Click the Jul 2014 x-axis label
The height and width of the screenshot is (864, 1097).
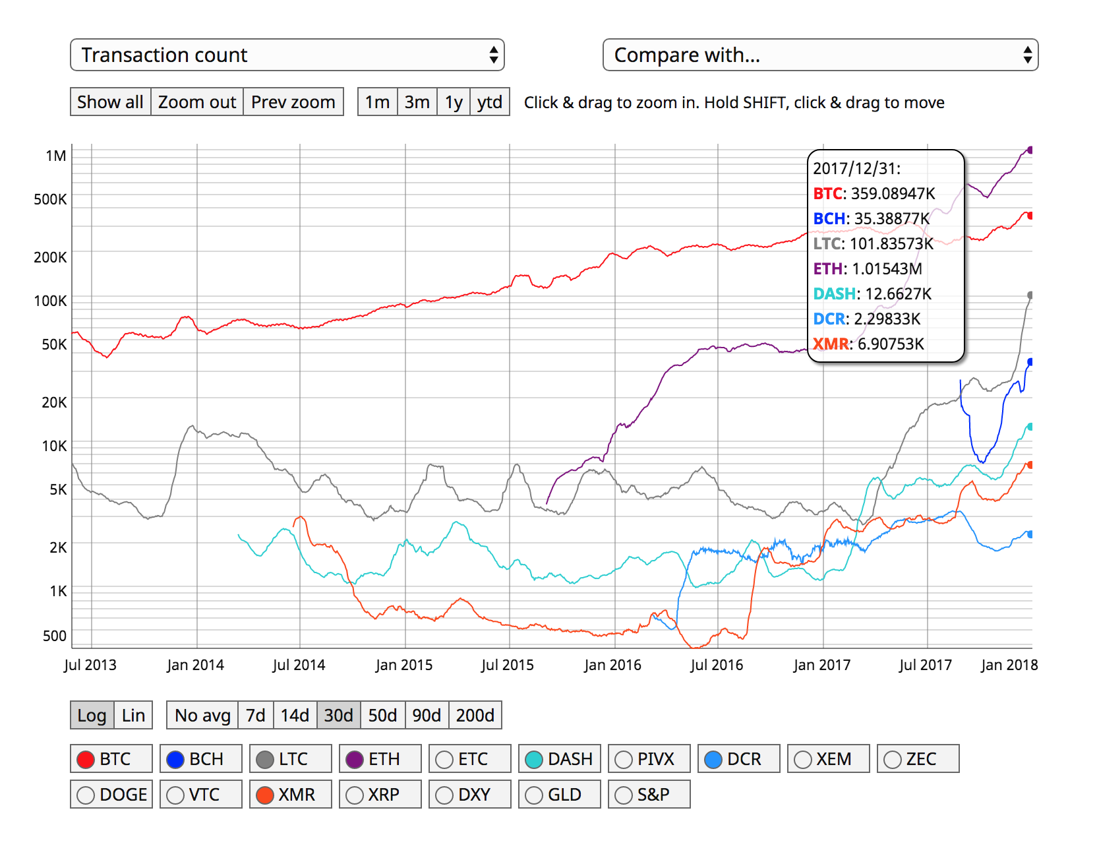(299, 665)
